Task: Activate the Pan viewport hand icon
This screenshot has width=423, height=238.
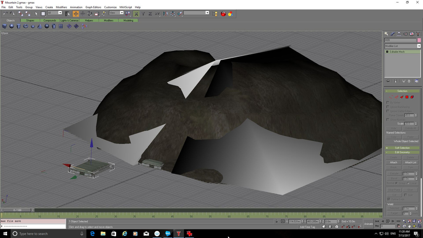Action: (x=409, y=226)
